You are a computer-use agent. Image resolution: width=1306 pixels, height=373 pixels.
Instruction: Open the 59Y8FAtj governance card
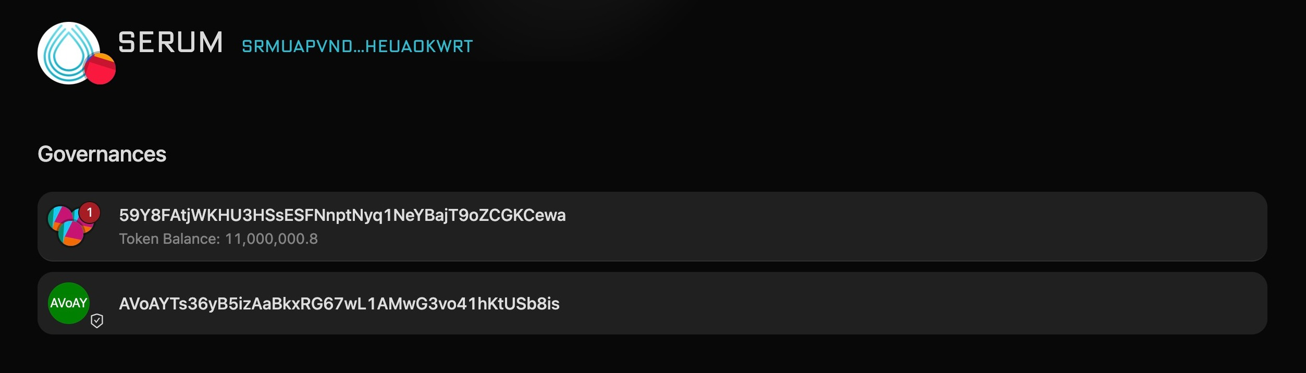pos(652,227)
